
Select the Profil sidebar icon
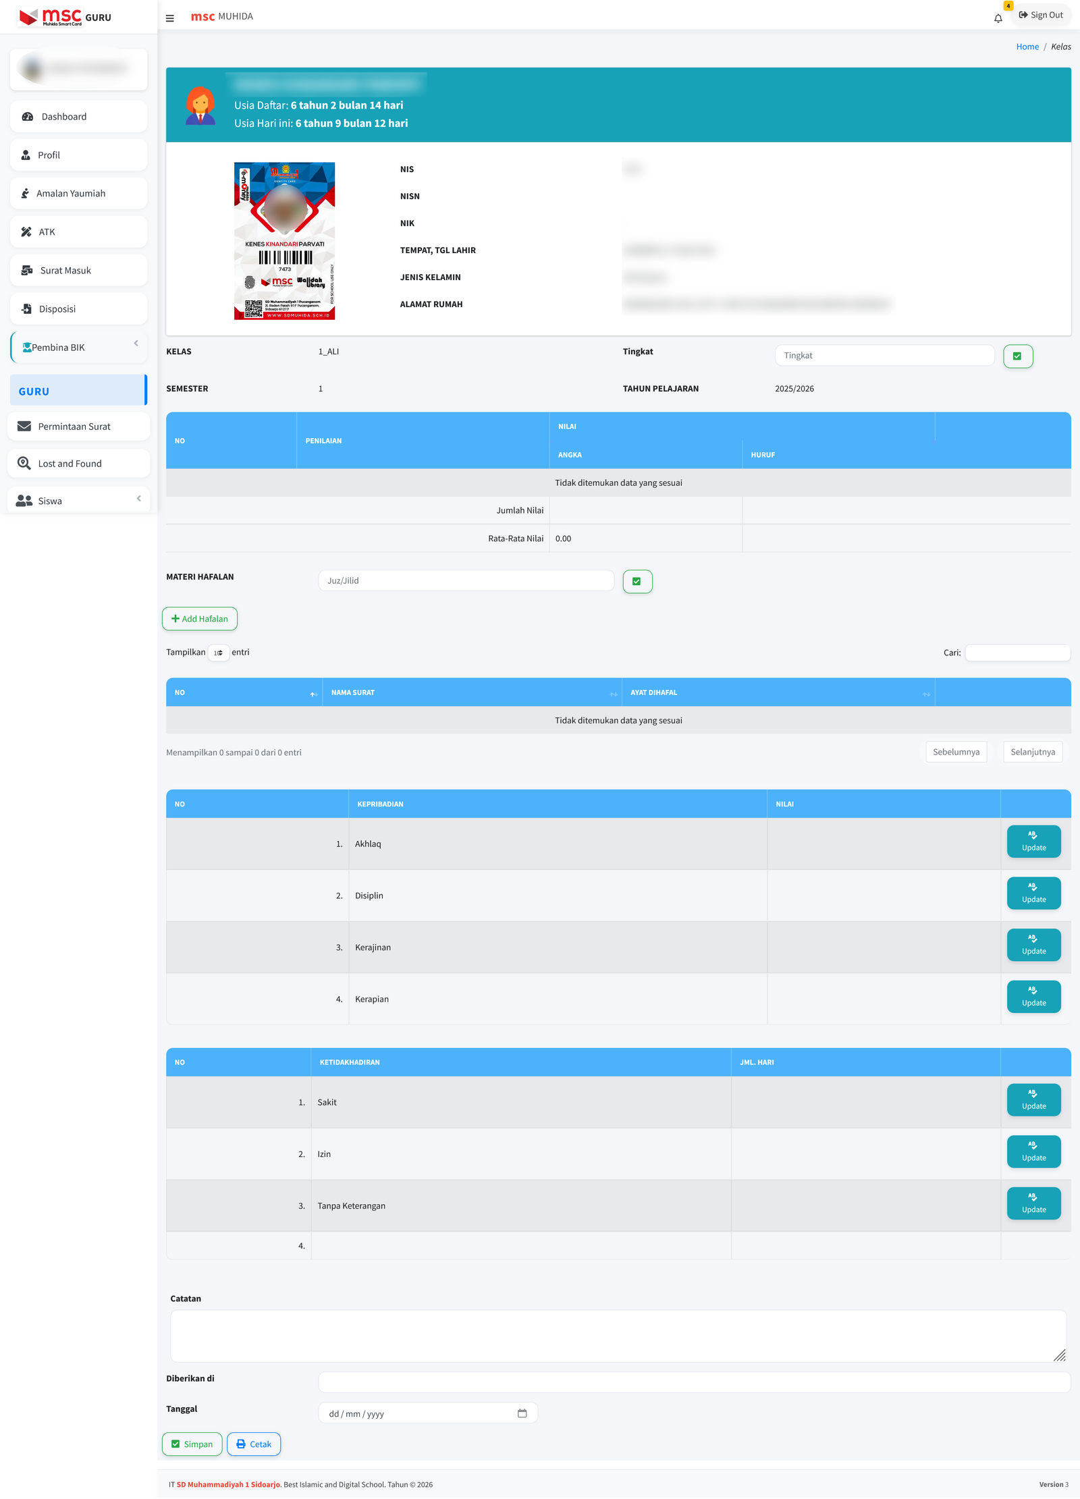pyautogui.click(x=26, y=155)
